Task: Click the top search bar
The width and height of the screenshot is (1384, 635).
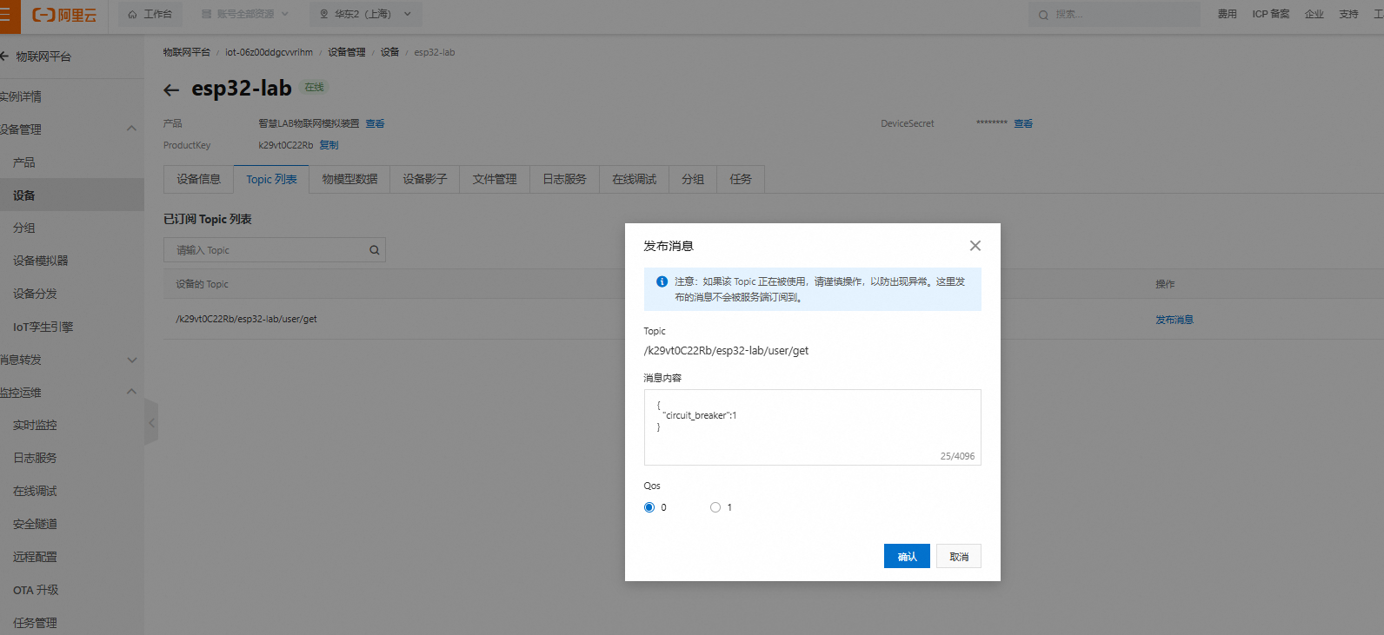Action: tap(1117, 15)
